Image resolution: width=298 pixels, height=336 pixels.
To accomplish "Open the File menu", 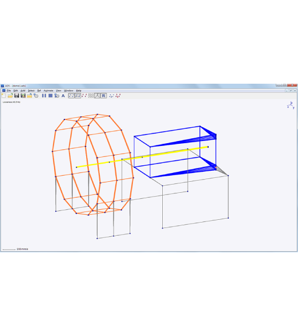I will [x=9, y=91].
